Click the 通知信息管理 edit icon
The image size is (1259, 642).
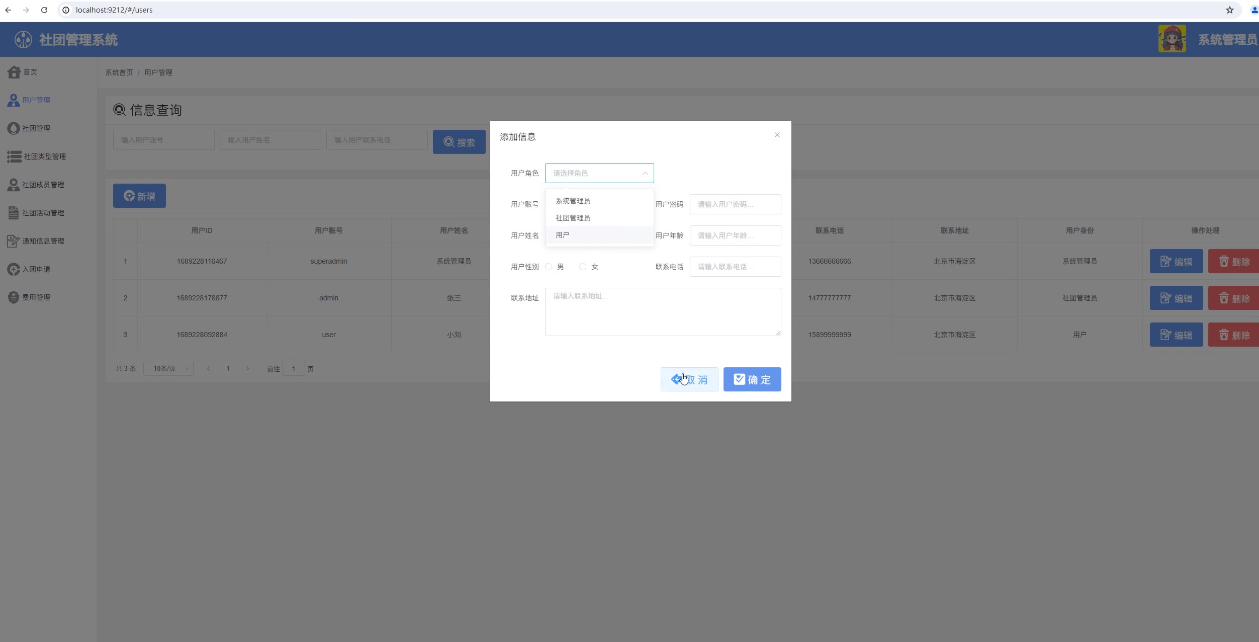[14, 242]
